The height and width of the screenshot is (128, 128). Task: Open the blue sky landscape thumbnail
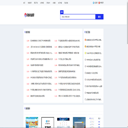(79, 123)
